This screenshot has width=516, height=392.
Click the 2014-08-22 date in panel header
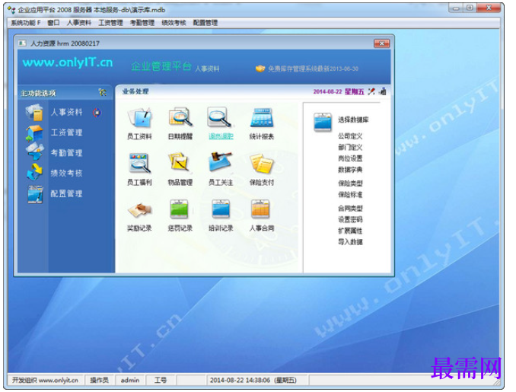point(327,91)
